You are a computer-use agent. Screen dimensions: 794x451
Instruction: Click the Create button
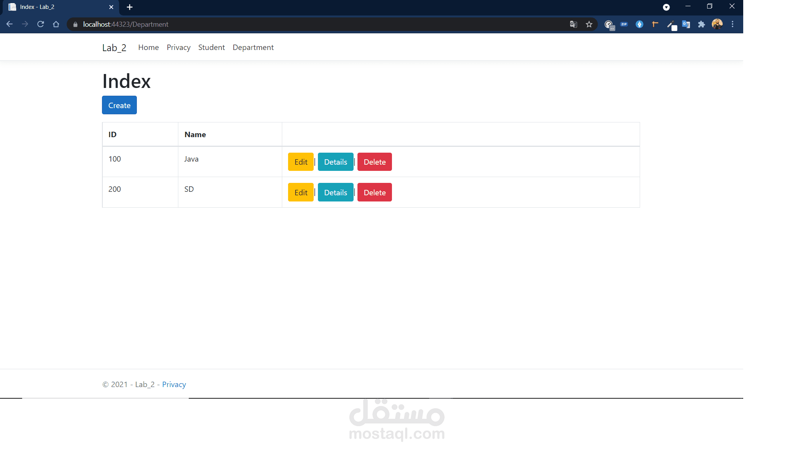click(x=119, y=105)
